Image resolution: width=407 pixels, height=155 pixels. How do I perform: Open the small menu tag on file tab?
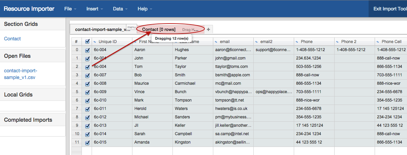pos(131,27)
